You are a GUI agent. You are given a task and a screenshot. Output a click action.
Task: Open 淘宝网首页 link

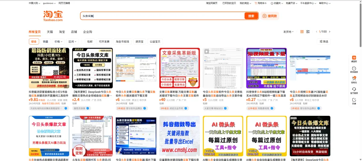tap(212, 3)
